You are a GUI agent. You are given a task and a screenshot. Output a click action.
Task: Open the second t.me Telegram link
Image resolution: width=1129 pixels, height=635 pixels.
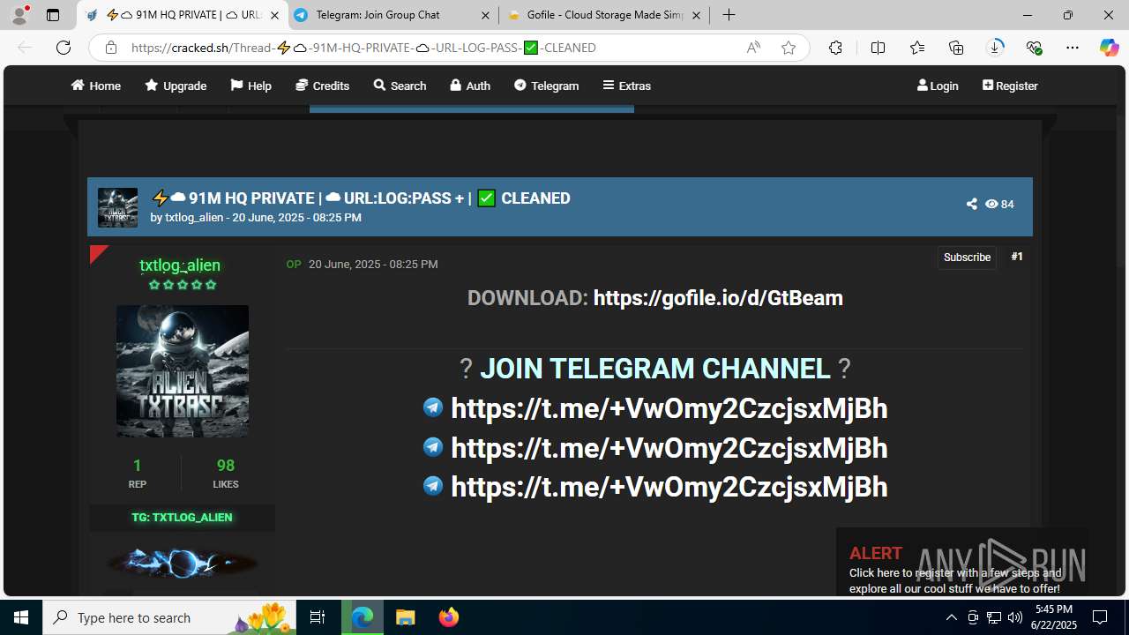pyautogui.click(x=669, y=448)
